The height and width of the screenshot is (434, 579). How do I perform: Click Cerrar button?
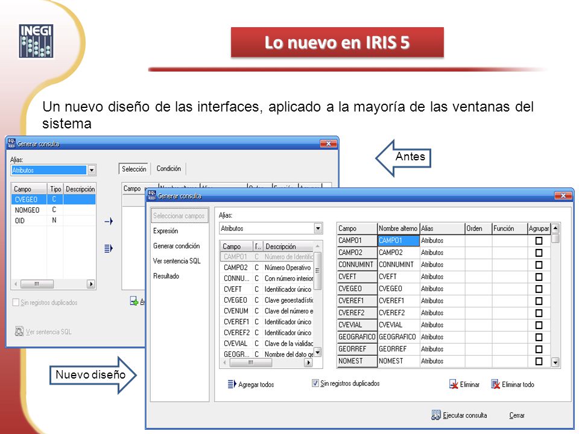point(517,415)
